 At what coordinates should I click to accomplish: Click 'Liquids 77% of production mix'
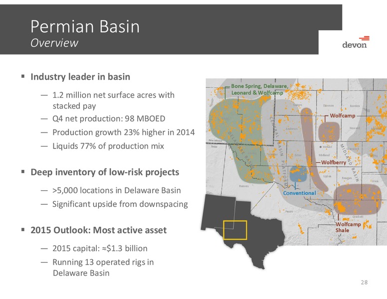click(108, 146)
